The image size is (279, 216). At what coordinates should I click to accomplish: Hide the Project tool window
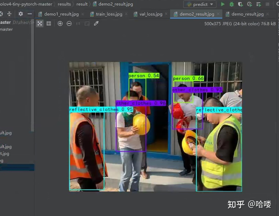[30, 14]
